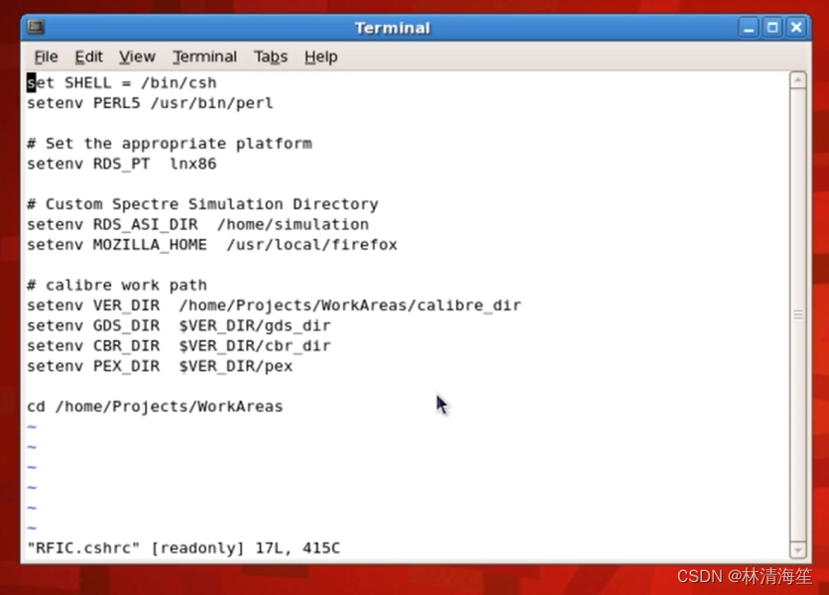
Task: Click the comment '# calibre work path'
Action: (x=117, y=285)
